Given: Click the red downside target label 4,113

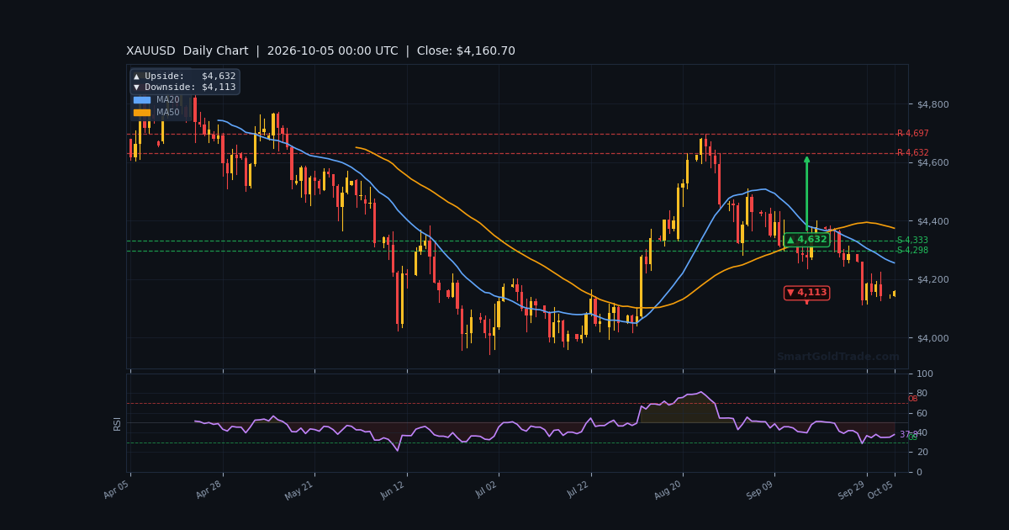Looking at the screenshot, I should (x=806, y=293).
